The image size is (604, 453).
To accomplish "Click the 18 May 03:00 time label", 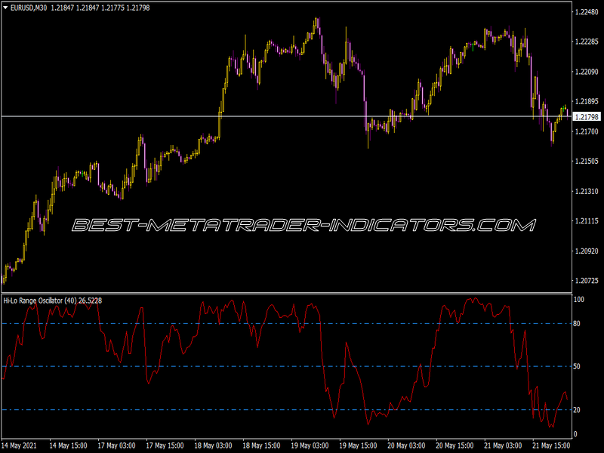I will pos(213,445).
